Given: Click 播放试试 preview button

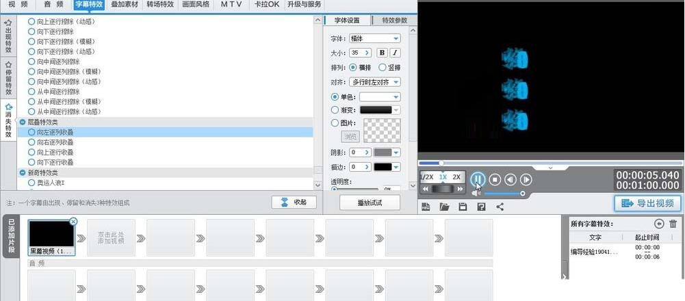Looking at the screenshot, I should click(x=370, y=202).
